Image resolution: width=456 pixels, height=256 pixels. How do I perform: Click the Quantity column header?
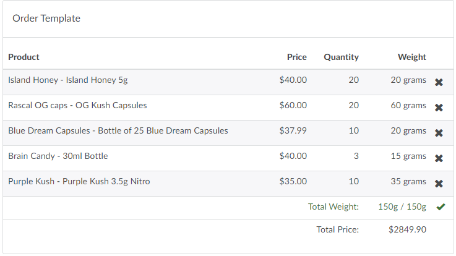pyautogui.click(x=341, y=57)
